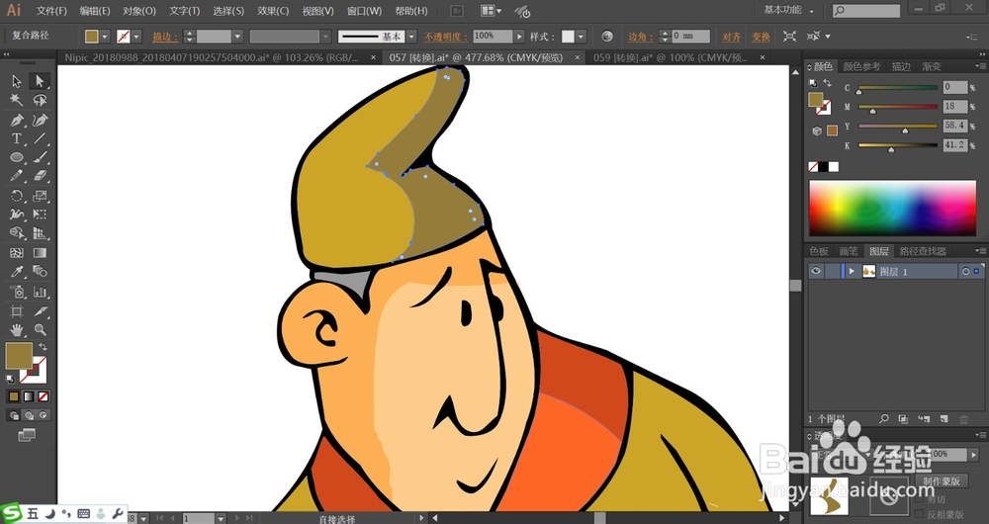Click the 制作蒙版 button

click(943, 481)
